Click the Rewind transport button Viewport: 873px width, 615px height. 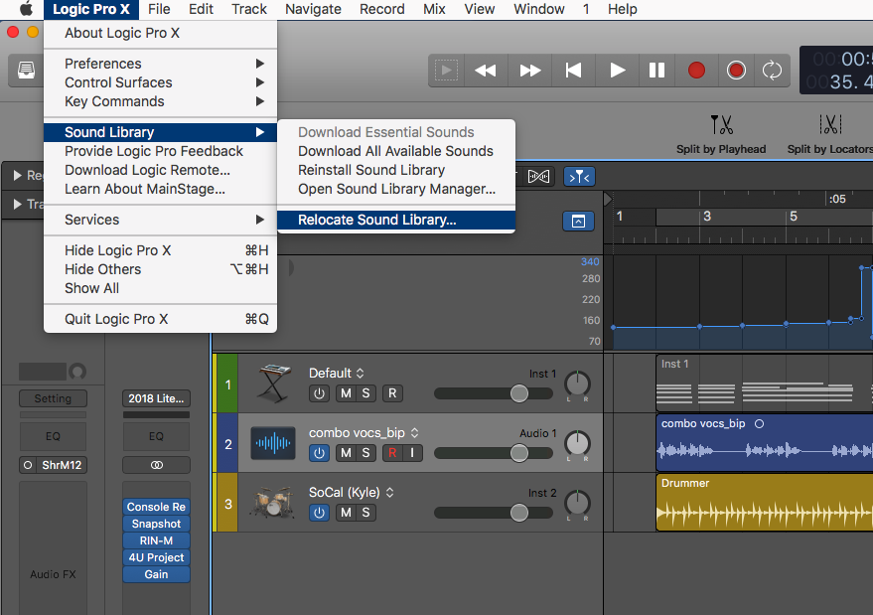(x=485, y=71)
